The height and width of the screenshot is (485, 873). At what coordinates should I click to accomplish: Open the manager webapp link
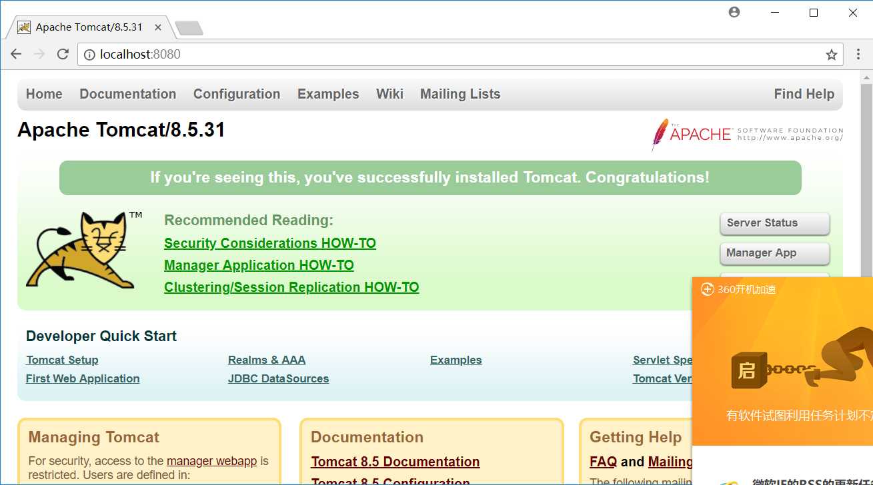(211, 461)
